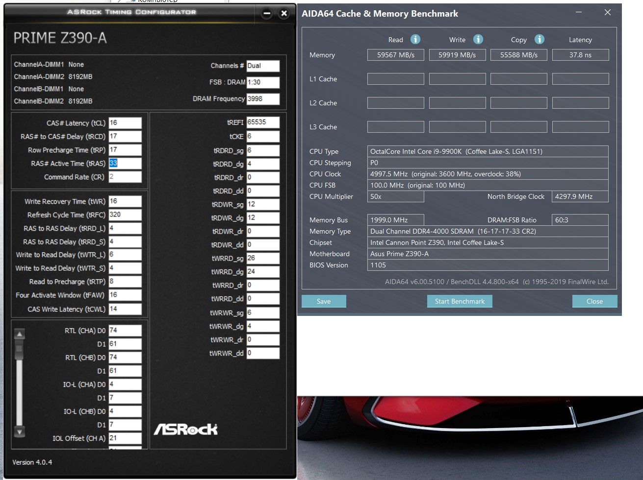Viewport: 643px width, 480px height.
Task: Click the tWRRD_dd field
Action: [263, 299]
